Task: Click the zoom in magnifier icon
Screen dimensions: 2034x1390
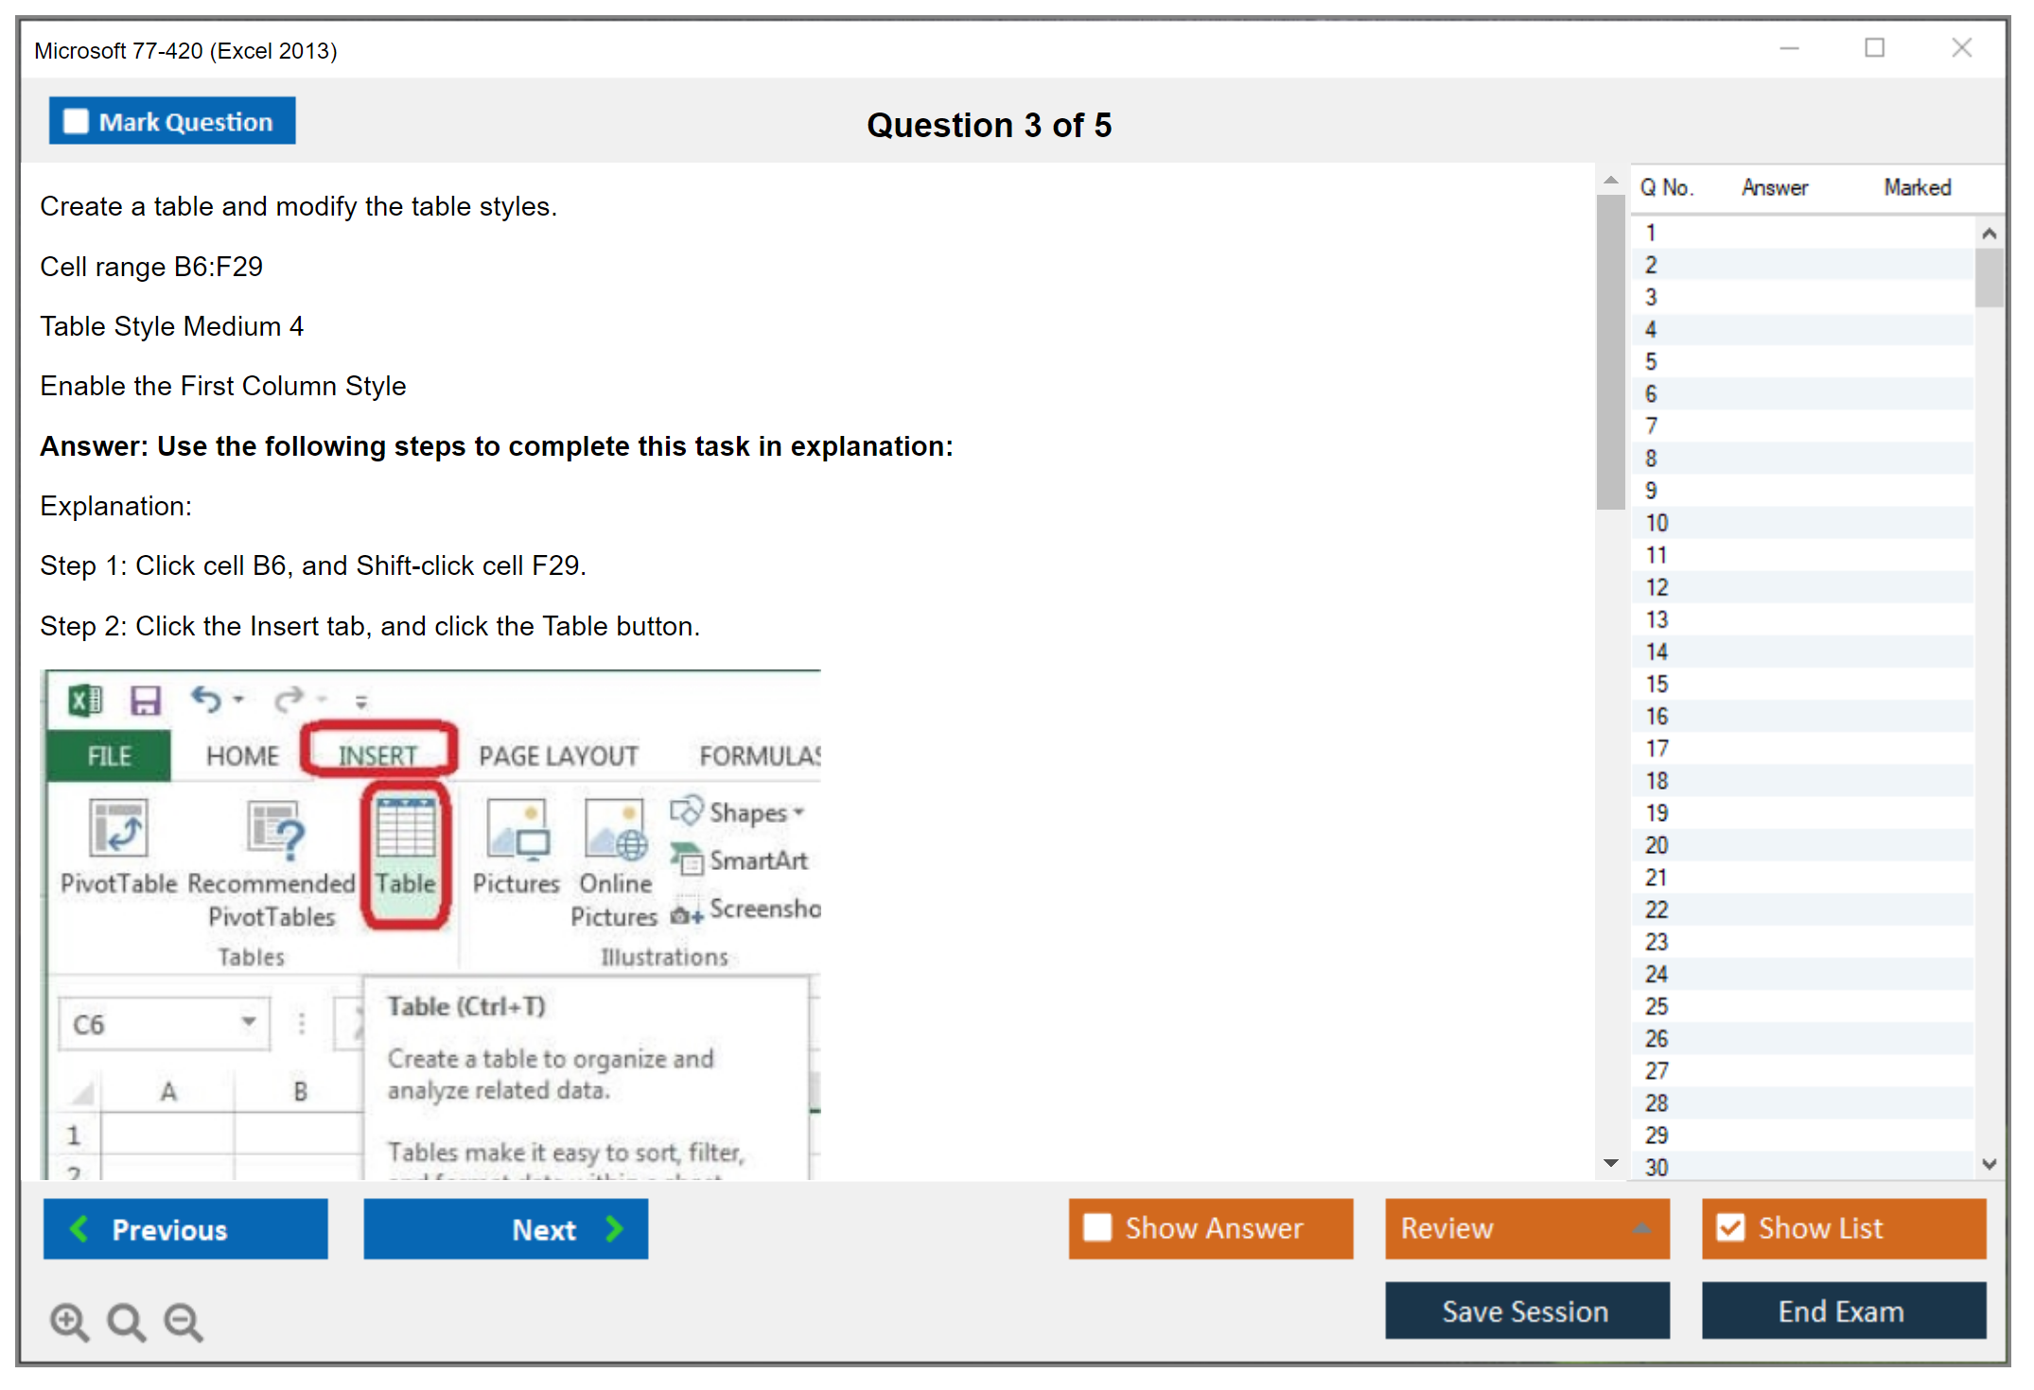Action: 69,1321
